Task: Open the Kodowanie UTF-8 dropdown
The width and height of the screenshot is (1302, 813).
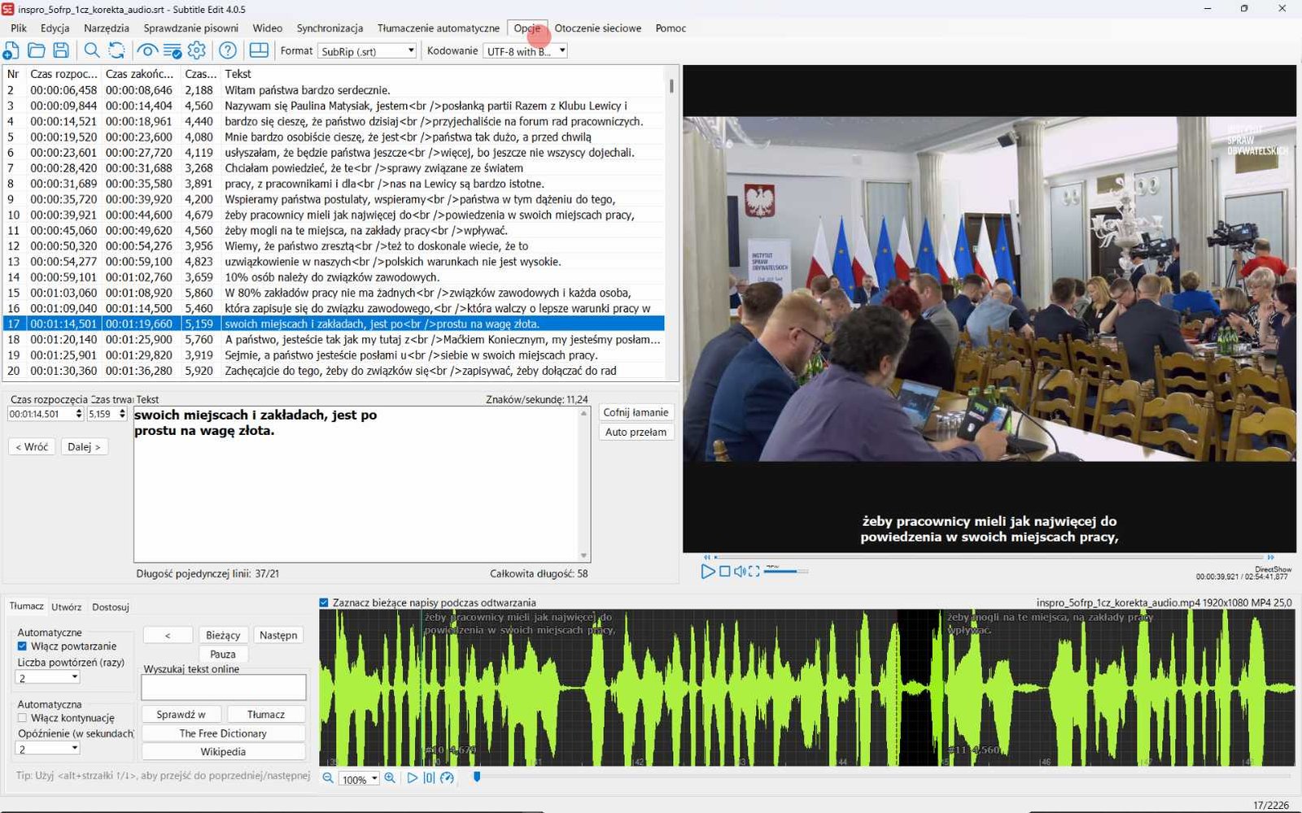Action: tap(525, 51)
